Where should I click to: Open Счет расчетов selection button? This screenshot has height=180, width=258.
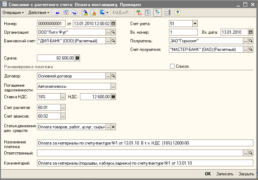(x=63, y=108)
